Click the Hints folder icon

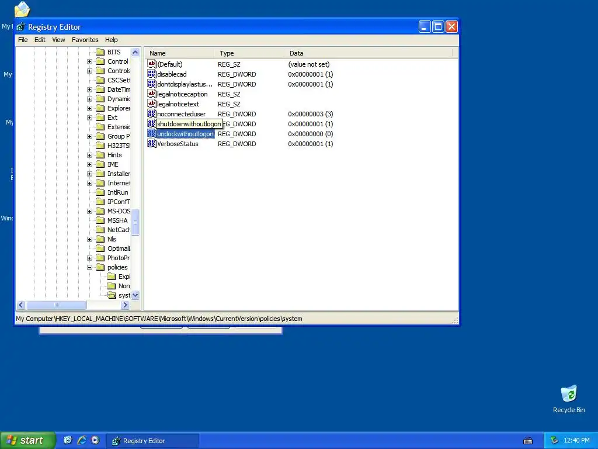click(x=100, y=154)
